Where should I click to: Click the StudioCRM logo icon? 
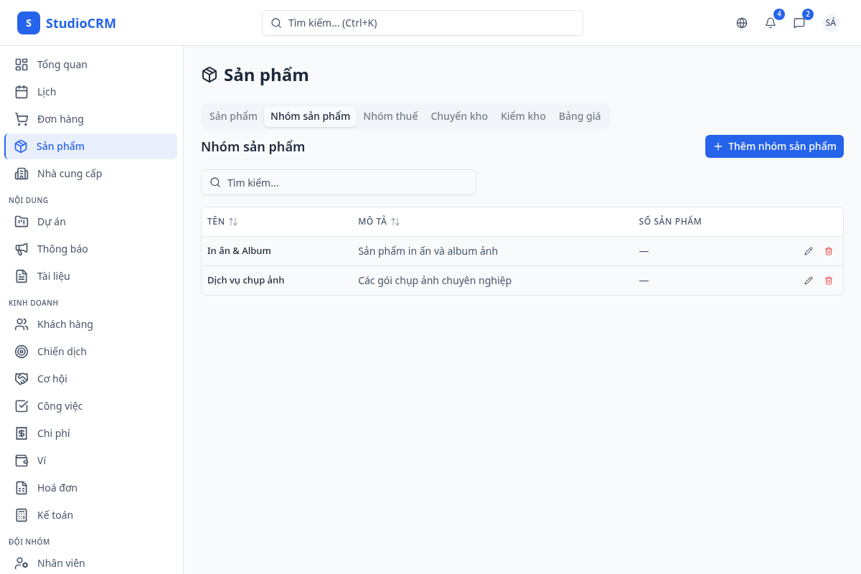click(x=29, y=23)
